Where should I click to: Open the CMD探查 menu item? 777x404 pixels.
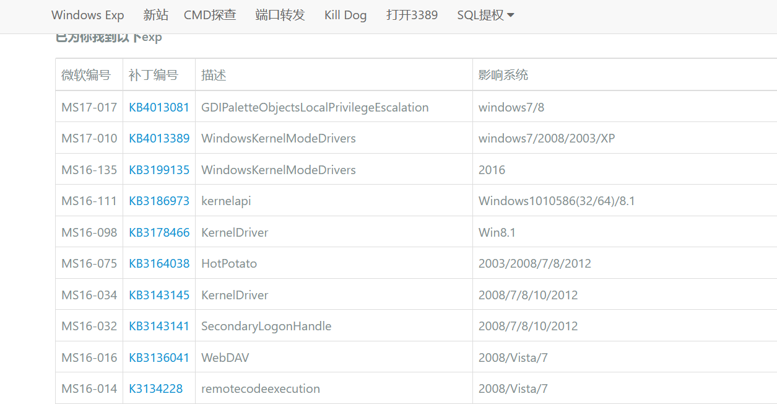210,15
